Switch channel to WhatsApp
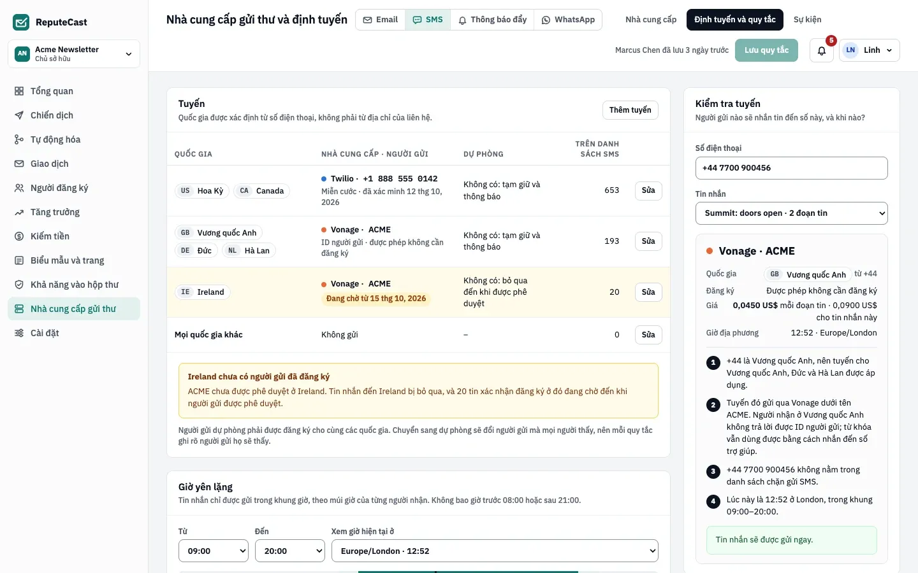The image size is (918, 573). tap(568, 20)
